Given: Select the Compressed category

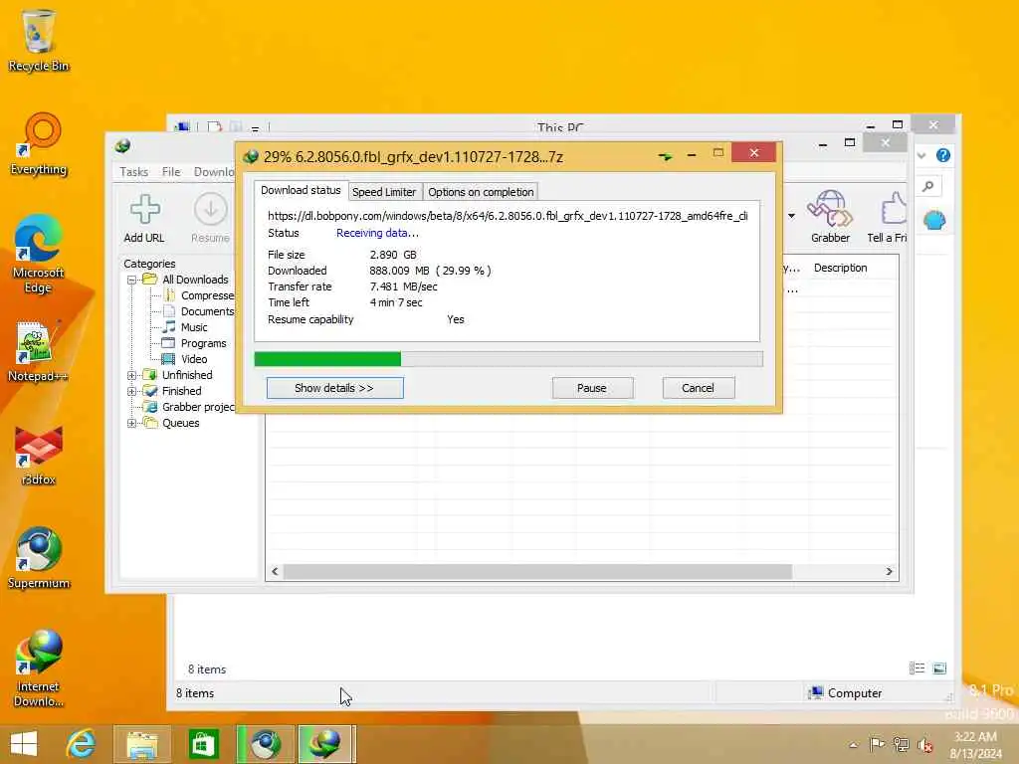Looking at the screenshot, I should [199, 295].
